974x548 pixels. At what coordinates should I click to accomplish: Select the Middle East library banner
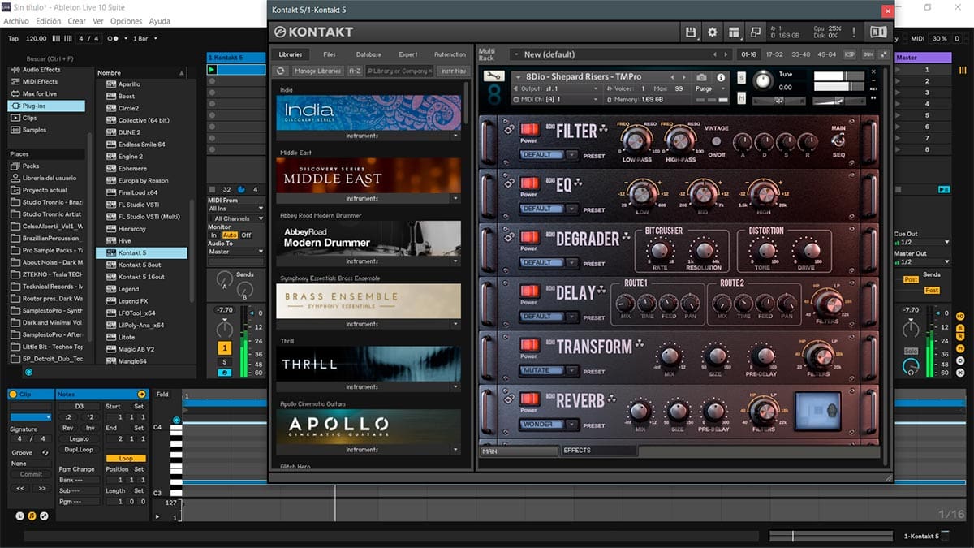(x=368, y=175)
